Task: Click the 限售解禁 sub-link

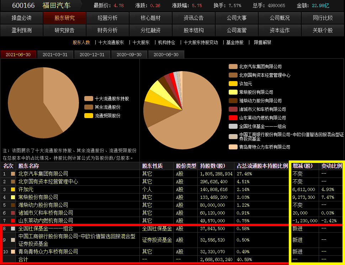Action: pyautogui.click(x=262, y=42)
